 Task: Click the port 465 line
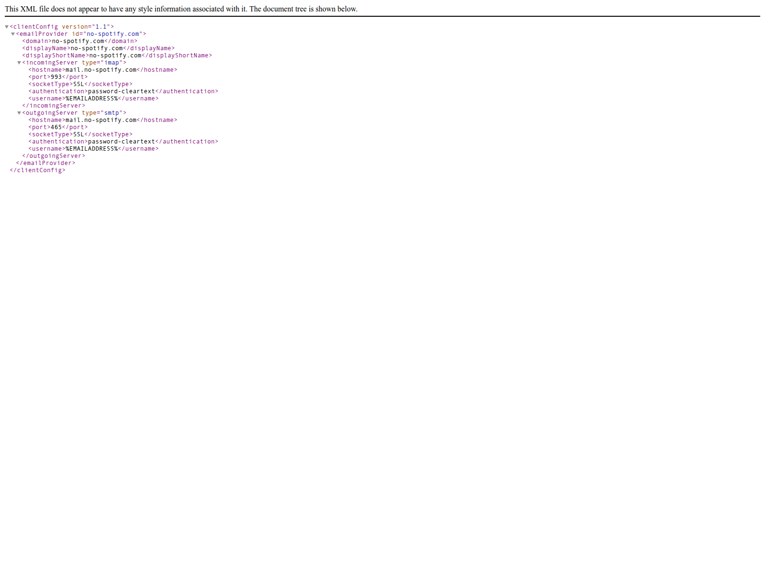click(58, 127)
